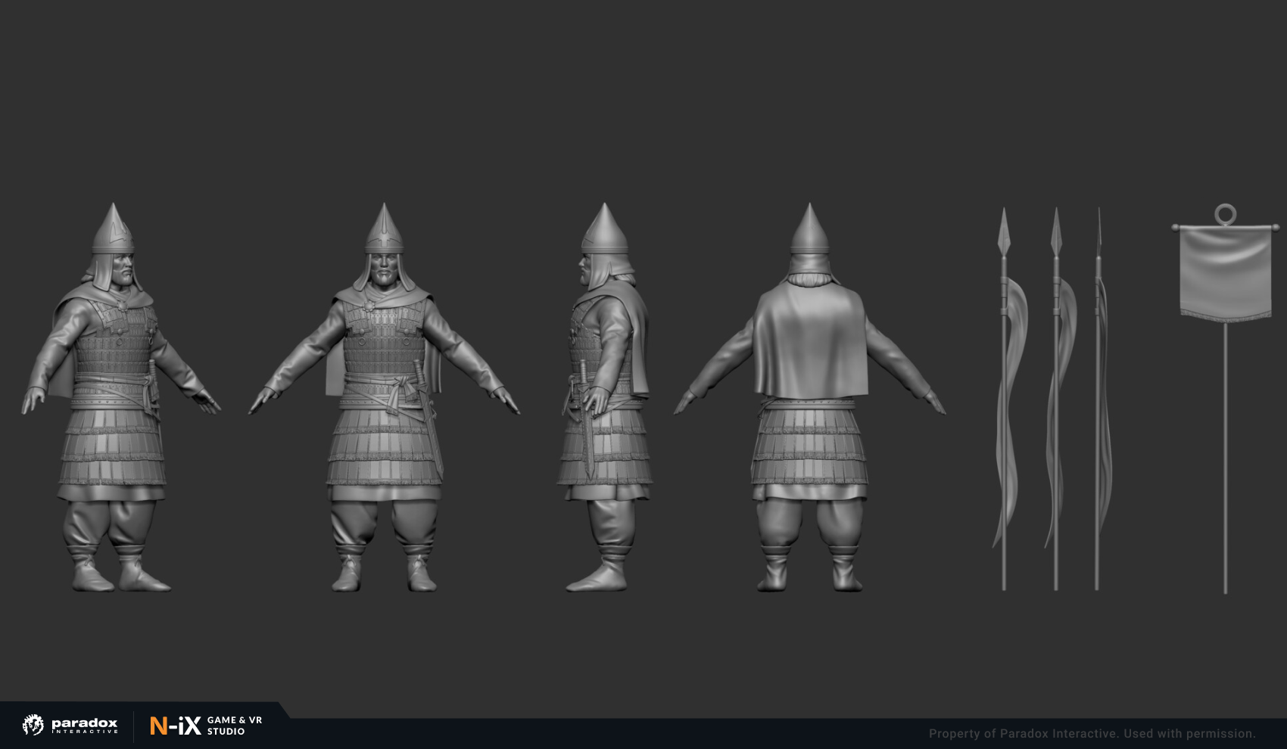The image size is (1287, 749).
Task: Click the pointed helmet on the front-view warrior
Action: (384, 228)
